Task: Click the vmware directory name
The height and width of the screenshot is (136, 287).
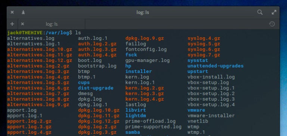Action: coord(197,110)
